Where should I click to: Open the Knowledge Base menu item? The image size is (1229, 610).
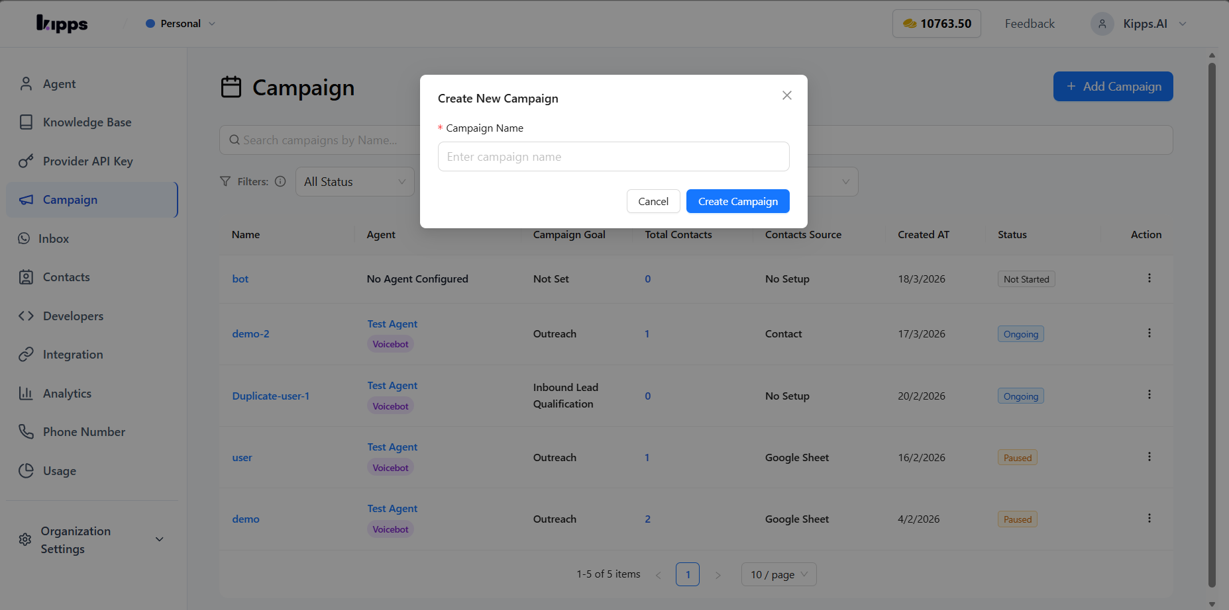point(92,122)
